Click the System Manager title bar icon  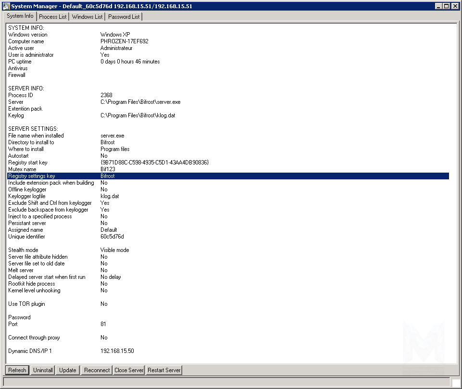(x=7, y=6)
